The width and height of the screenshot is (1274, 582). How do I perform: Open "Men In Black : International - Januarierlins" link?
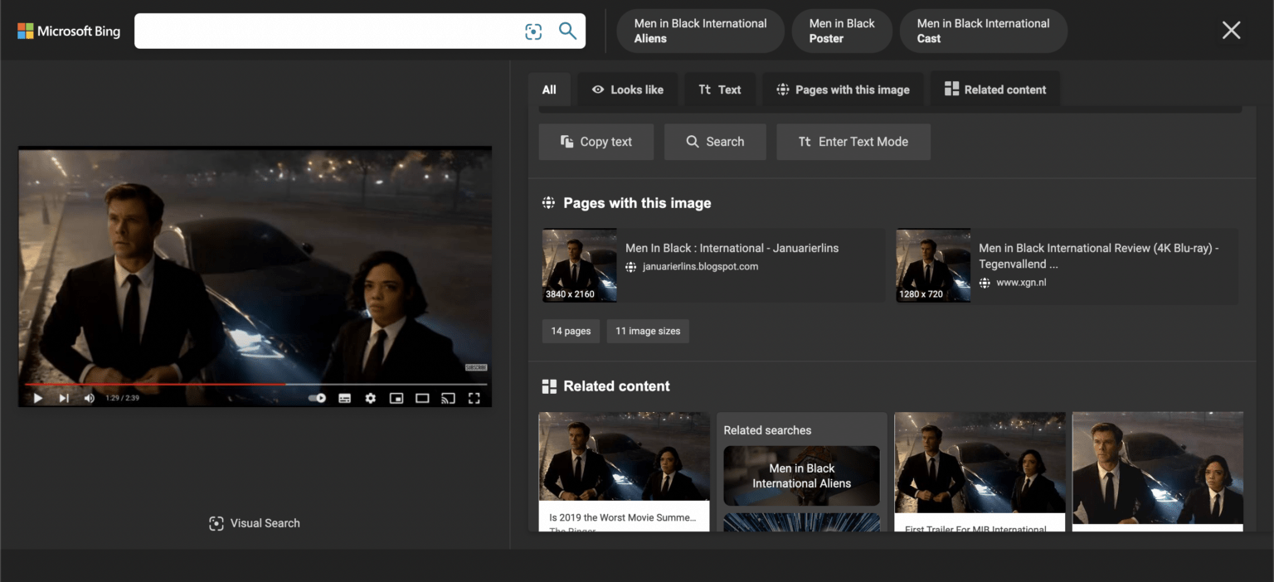pyautogui.click(x=732, y=248)
